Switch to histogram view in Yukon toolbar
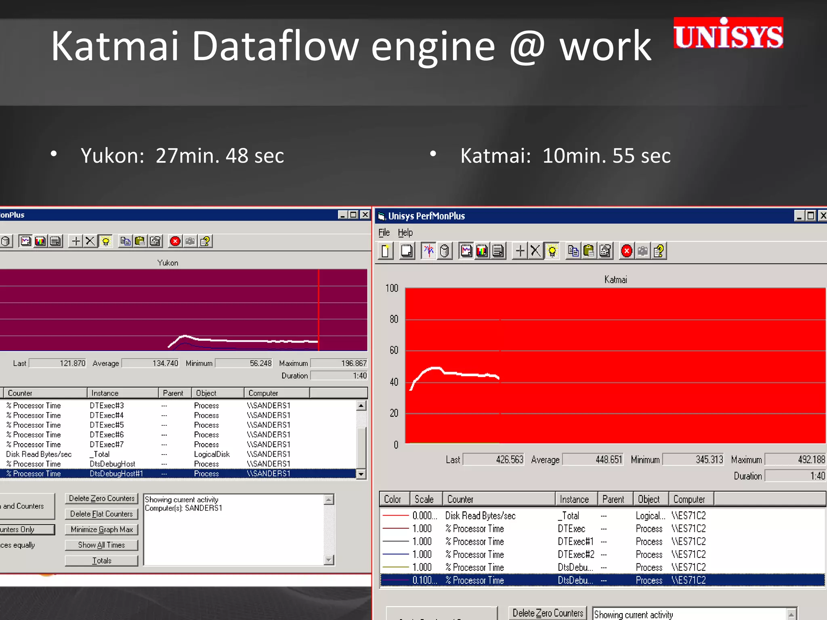The height and width of the screenshot is (620, 827). click(40, 241)
